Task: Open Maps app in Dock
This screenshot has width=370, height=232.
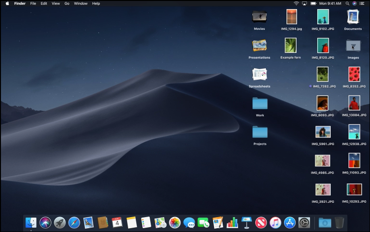Action: pos(160,222)
